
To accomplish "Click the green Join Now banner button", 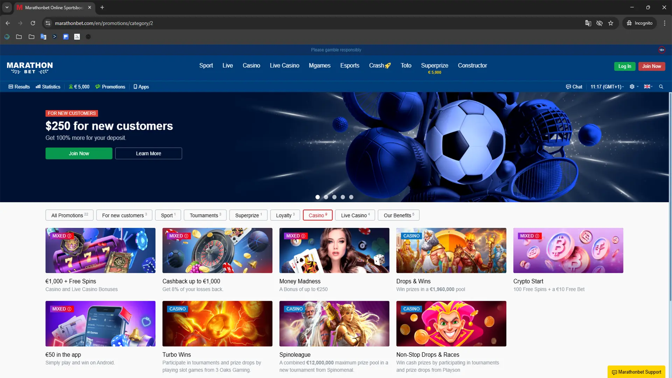I will pyautogui.click(x=79, y=153).
